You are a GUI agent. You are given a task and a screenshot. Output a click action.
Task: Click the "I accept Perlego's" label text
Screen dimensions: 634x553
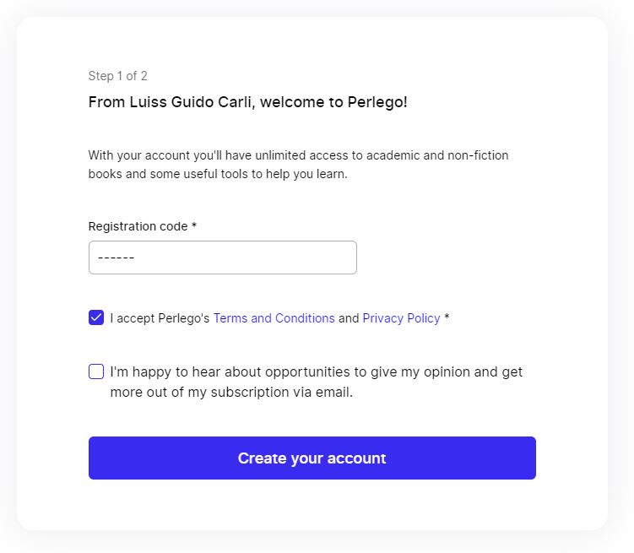[x=160, y=318]
